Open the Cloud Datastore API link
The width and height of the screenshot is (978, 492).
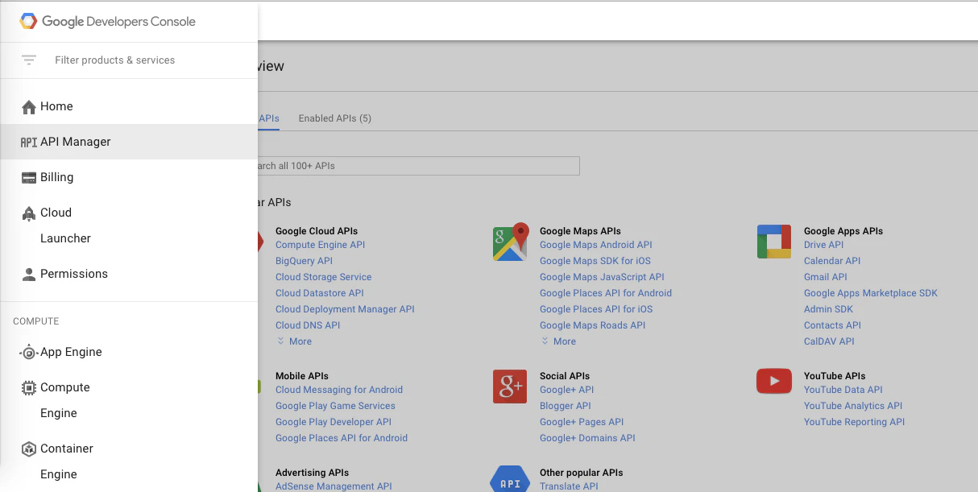pos(319,293)
